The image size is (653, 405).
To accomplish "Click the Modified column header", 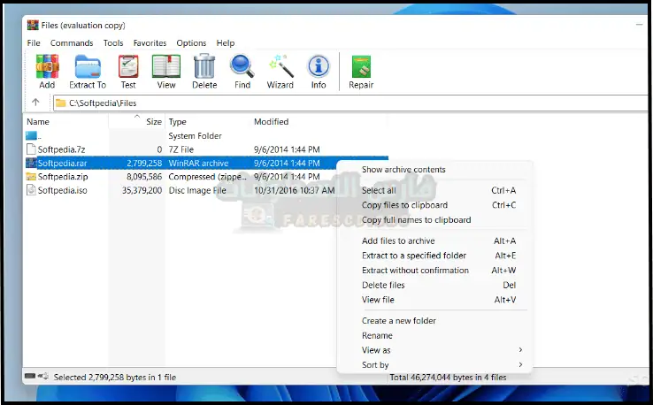I will 272,122.
